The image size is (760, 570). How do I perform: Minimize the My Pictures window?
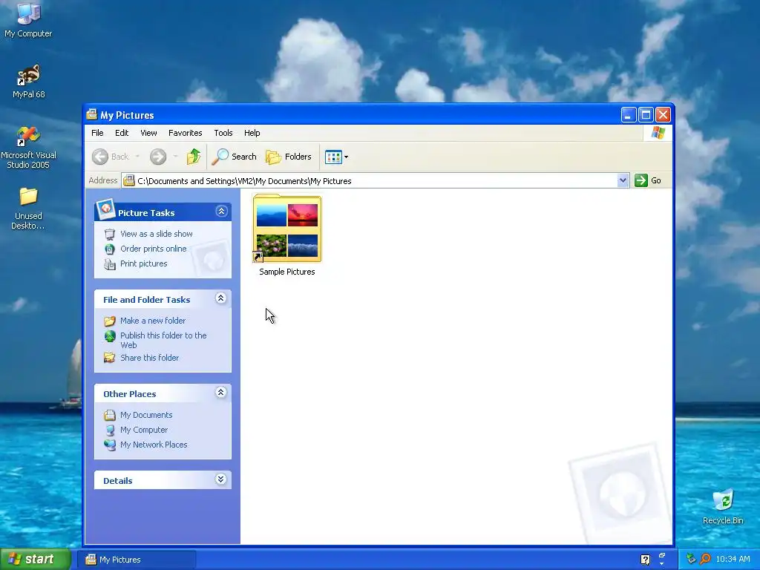629,115
